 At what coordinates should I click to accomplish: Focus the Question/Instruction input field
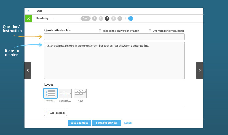[114, 37]
